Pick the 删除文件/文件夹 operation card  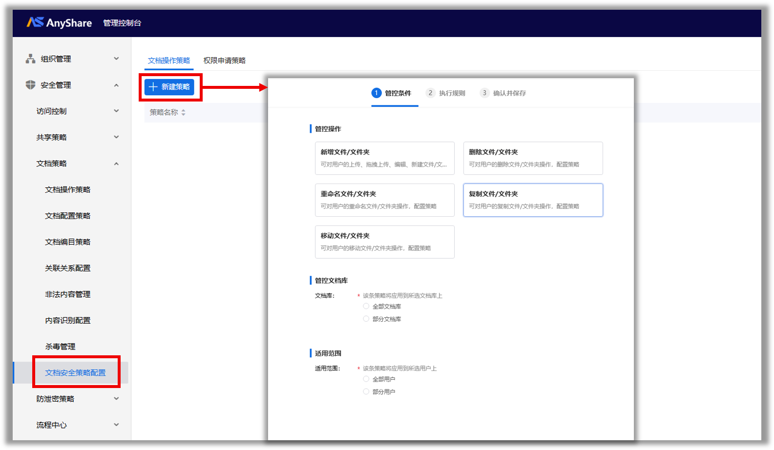tap(533, 158)
